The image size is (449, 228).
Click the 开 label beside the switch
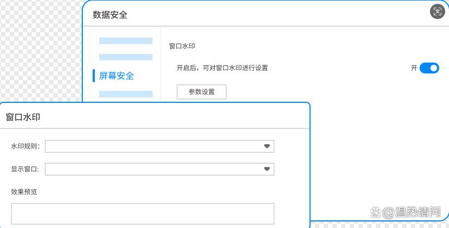(414, 68)
